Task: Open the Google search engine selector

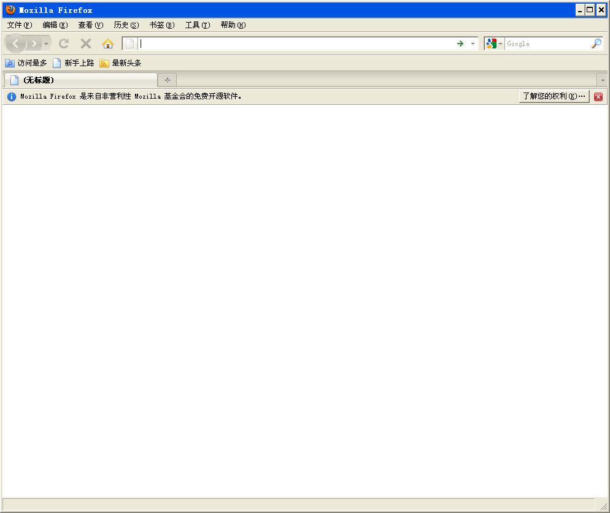Action: point(494,44)
